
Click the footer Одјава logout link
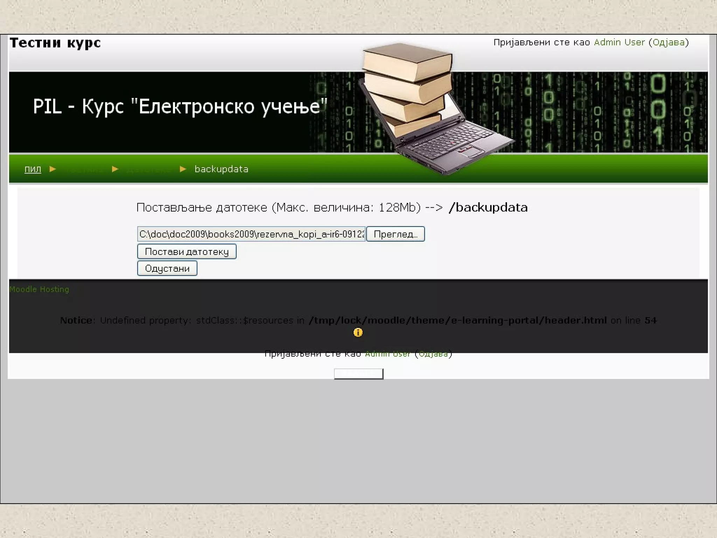(433, 354)
